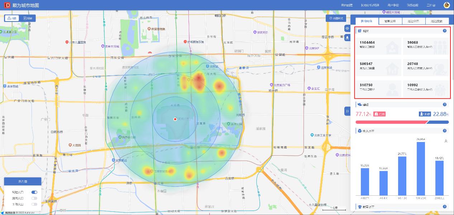The height and width of the screenshot is (215, 454).
Task: Click the 20748 density card
Action: [x=426, y=68]
